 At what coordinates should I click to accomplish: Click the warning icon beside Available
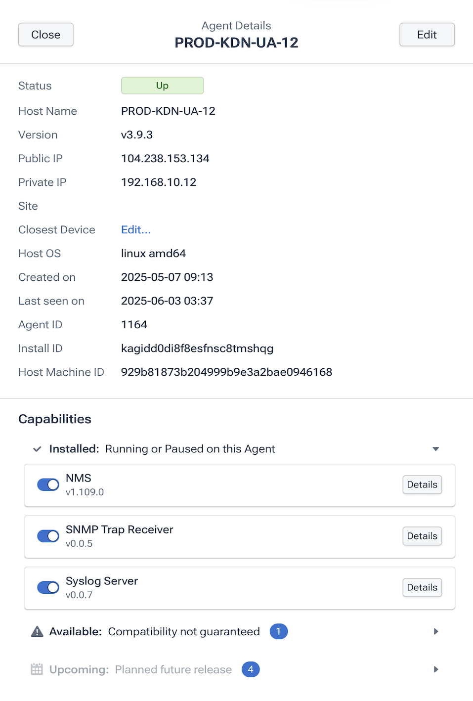click(x=37, y=631)
